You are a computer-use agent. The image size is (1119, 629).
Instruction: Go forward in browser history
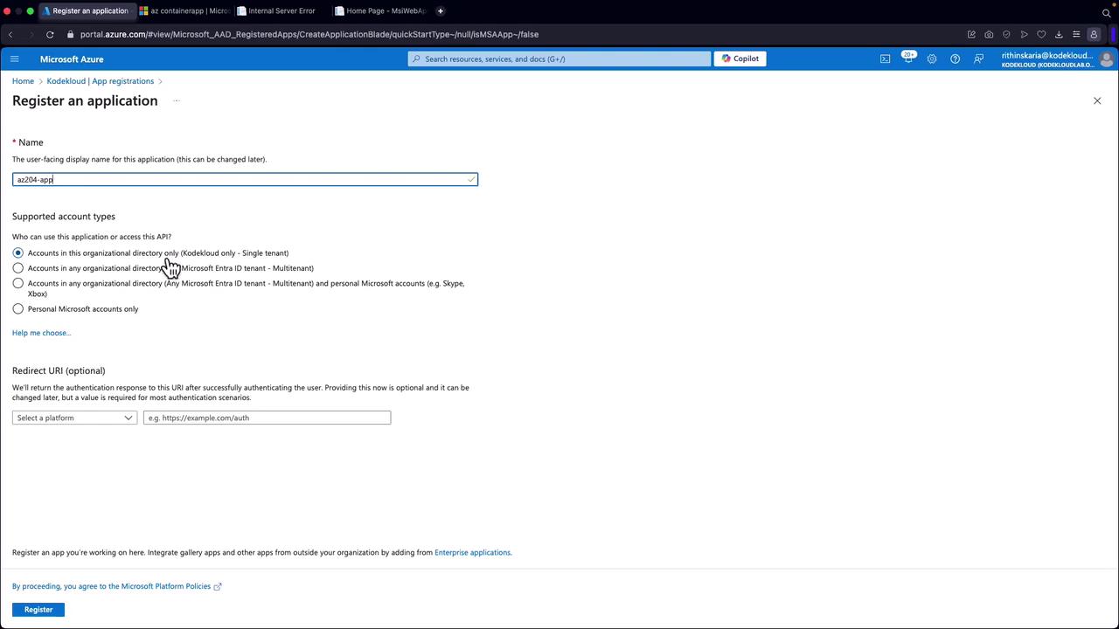coord(31,34)
